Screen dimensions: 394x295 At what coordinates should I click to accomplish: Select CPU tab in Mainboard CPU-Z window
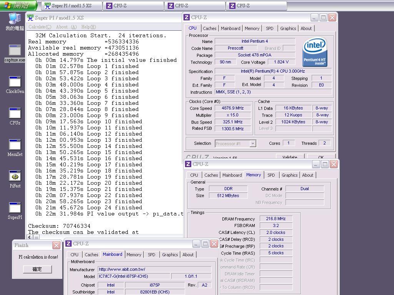74,255
